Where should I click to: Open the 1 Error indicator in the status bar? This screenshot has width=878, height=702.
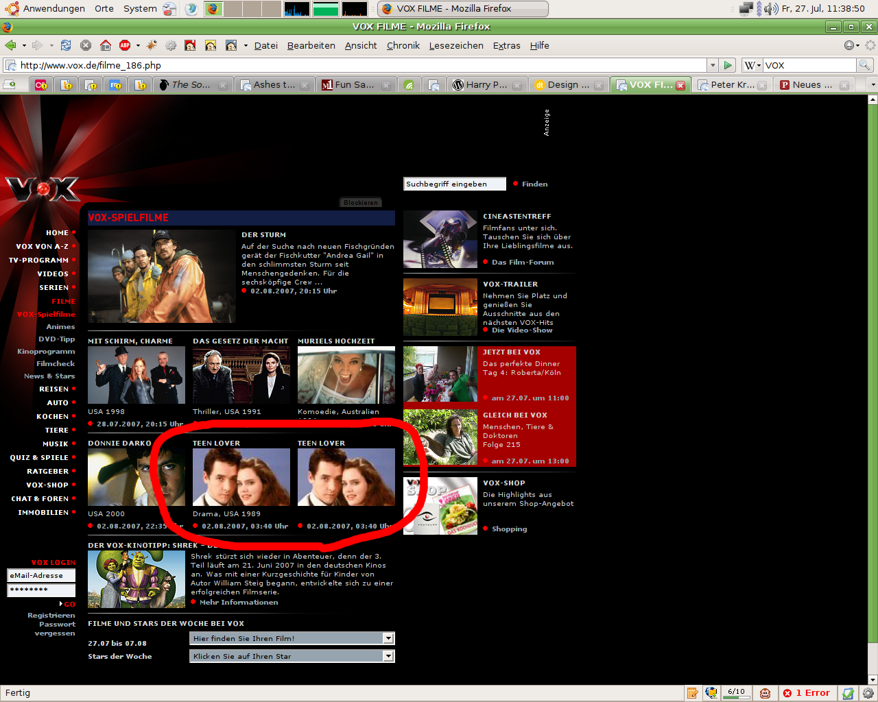pyautogui.click(x=807, y=693)
